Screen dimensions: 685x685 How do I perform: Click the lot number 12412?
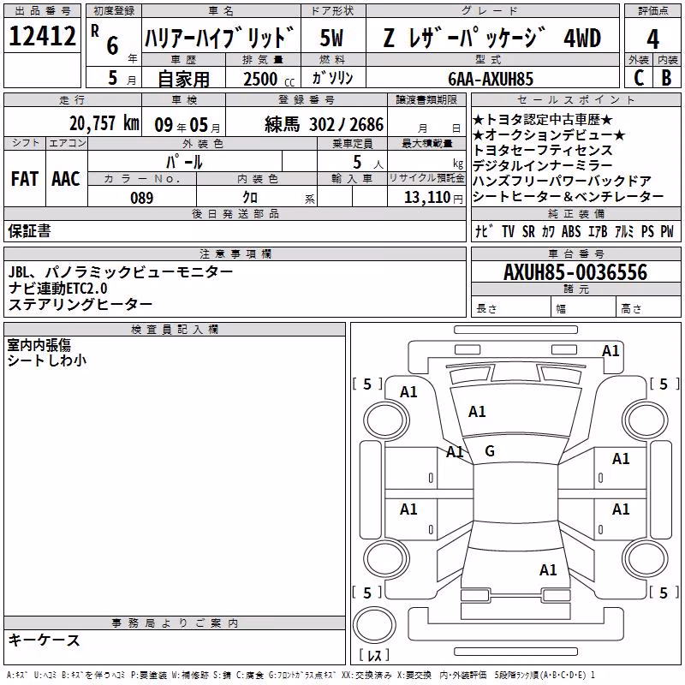[42, 36]
